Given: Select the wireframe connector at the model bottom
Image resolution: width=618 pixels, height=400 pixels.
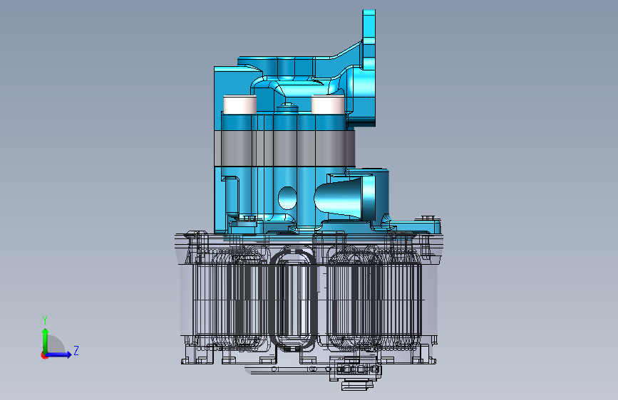Looking at the screenshot, I should click(355, 373).
